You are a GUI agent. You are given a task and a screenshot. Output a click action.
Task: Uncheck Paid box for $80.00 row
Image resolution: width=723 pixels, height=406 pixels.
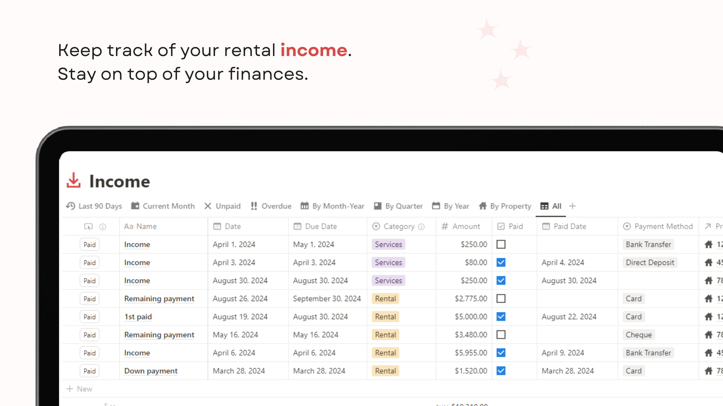[x=501, y=262]
